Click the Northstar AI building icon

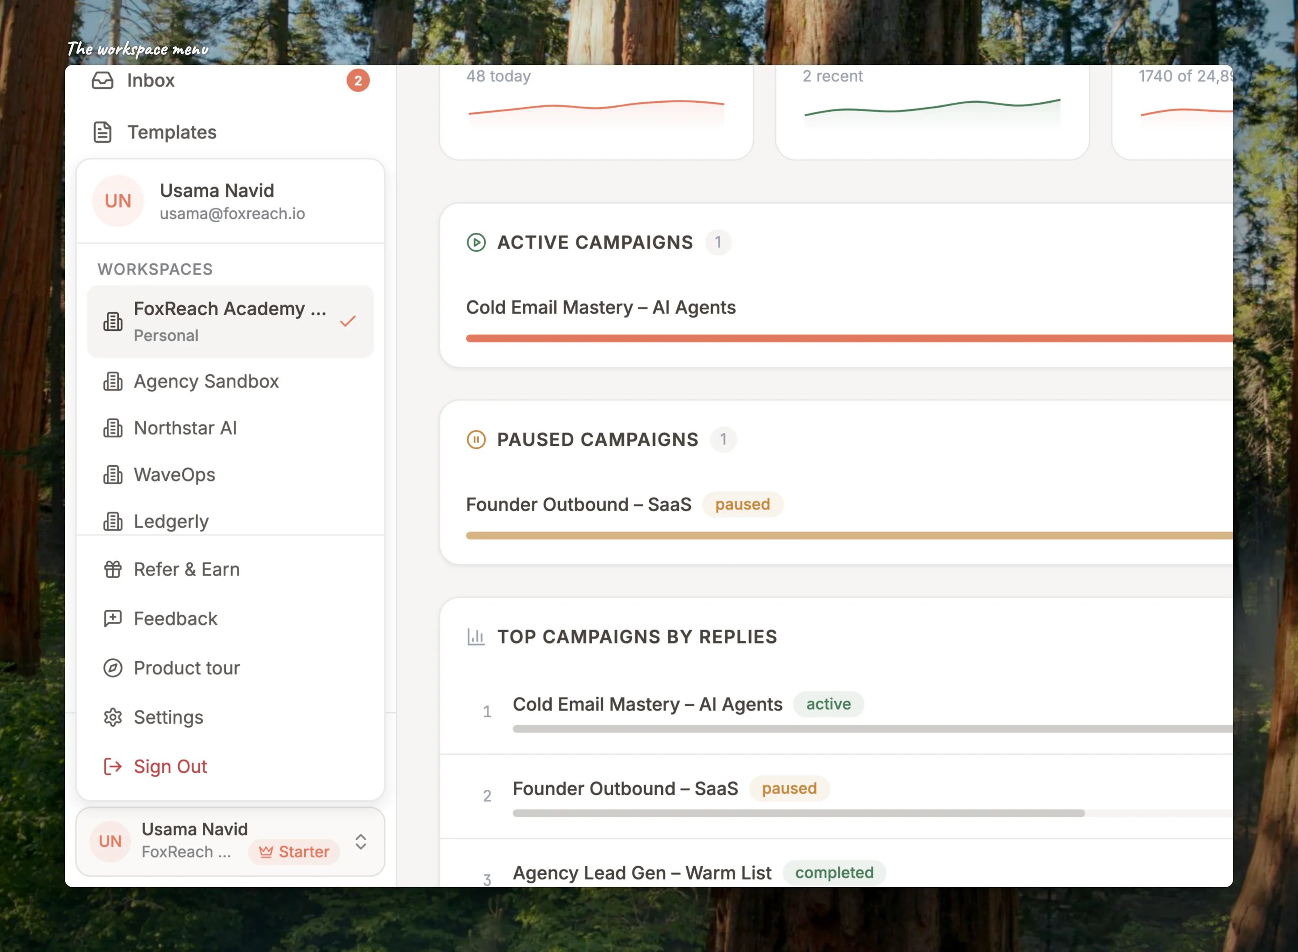113,428
